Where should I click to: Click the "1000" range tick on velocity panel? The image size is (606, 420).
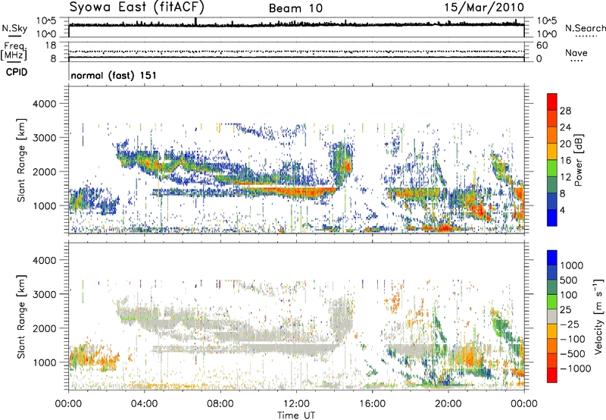44,362
